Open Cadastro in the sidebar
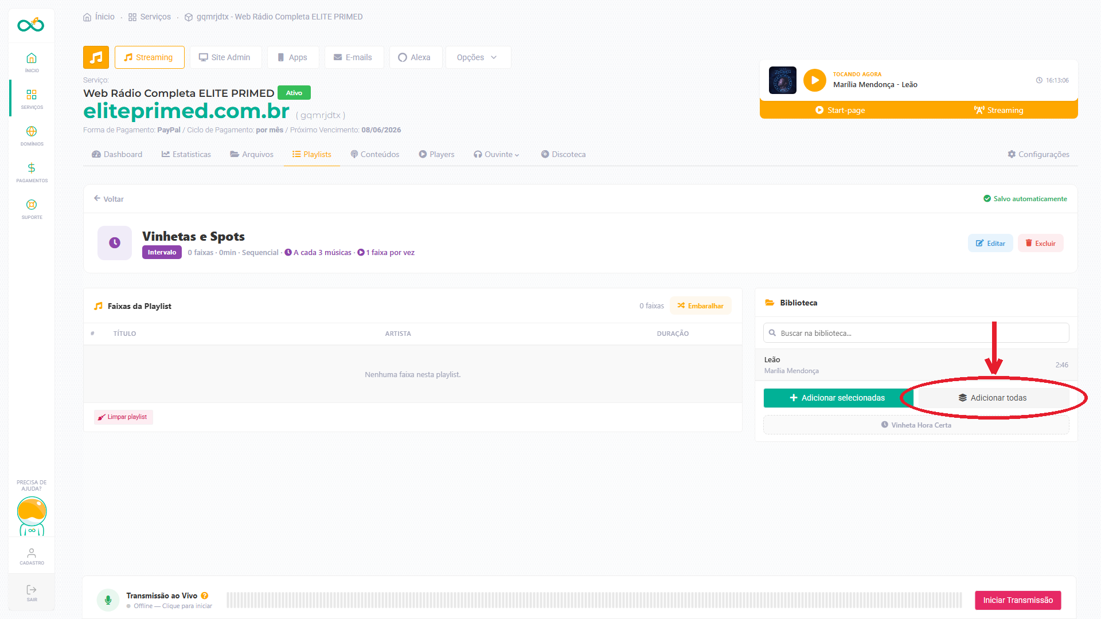 coord(32,556)
